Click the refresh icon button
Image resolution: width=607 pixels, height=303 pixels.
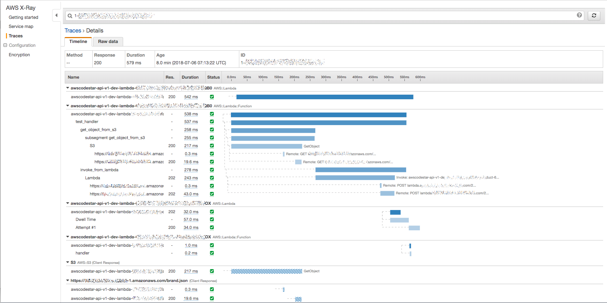point(594,15)
